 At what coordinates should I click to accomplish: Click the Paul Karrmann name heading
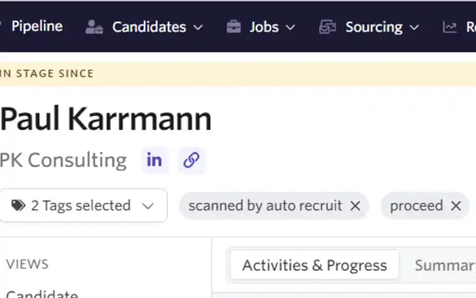(x=105, y=119)
